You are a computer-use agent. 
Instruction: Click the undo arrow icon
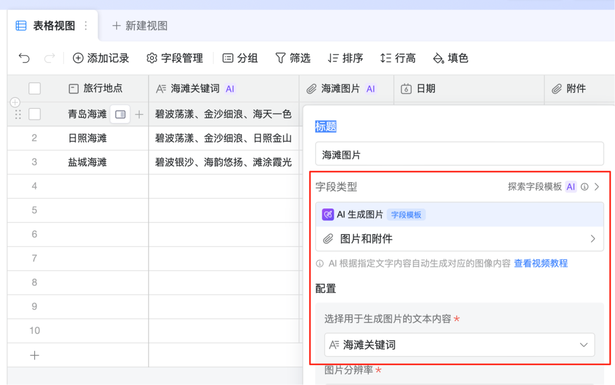click(24, 58)
